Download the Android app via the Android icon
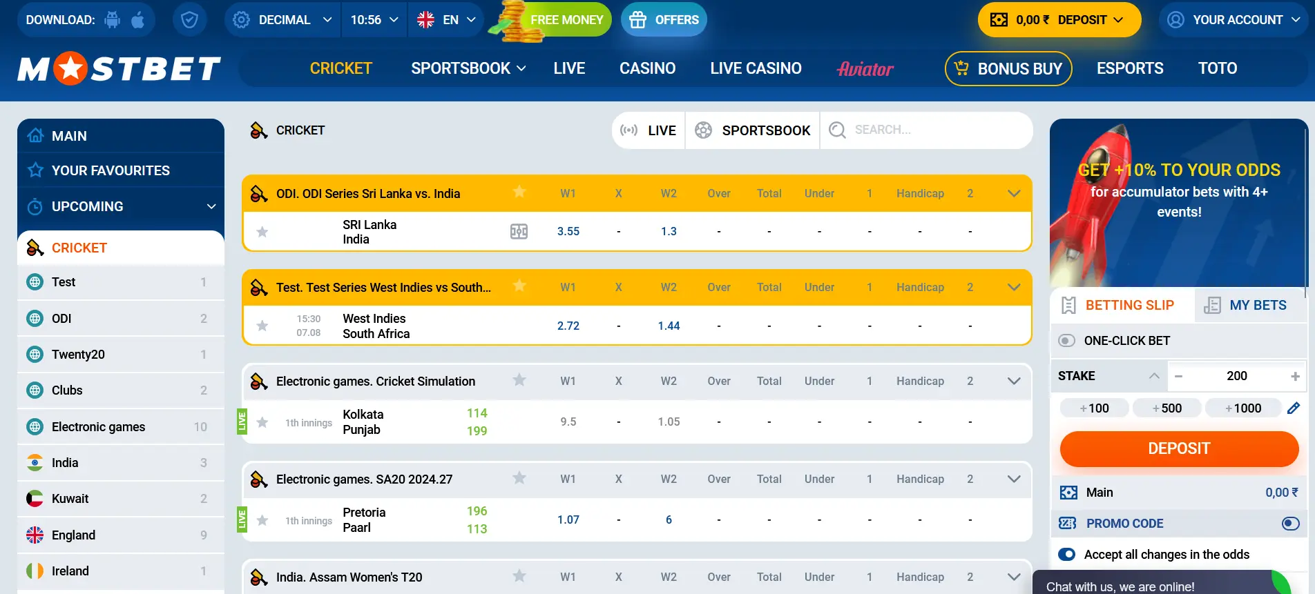 [x=112, y=20]
